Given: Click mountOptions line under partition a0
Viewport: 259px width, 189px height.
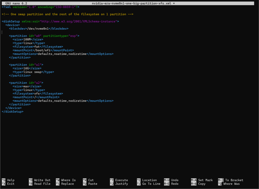Looking at the screenshot, I should coord(63,54).
